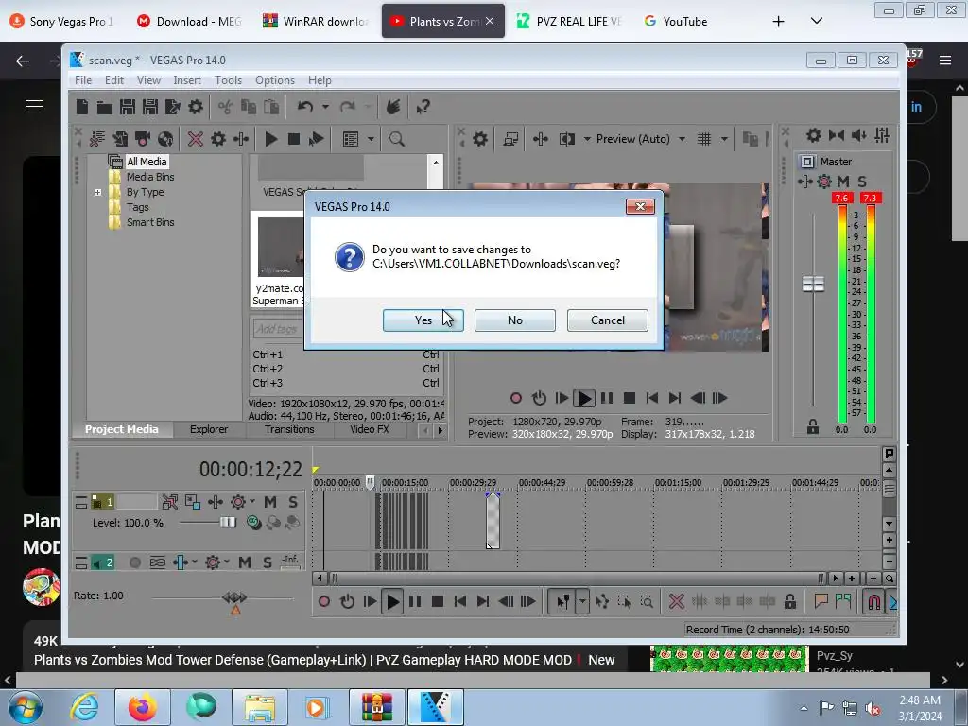Click the timeline Play button
This screenshot has height=726, width=968.
point(392,601)
